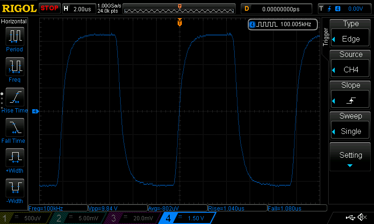Click the Period label text

(x=14, y=49)
